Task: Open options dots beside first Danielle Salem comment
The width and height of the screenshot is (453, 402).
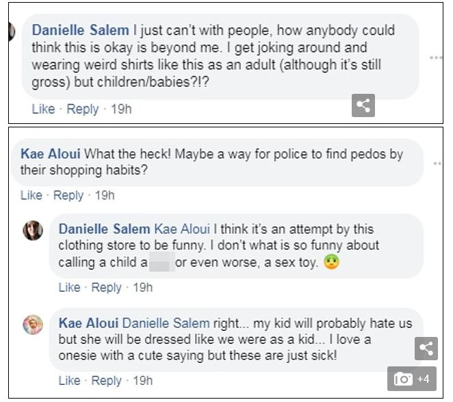Action: [436, 58]
